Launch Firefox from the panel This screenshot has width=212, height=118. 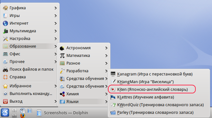pyautogui.click(x=23, y=115)
